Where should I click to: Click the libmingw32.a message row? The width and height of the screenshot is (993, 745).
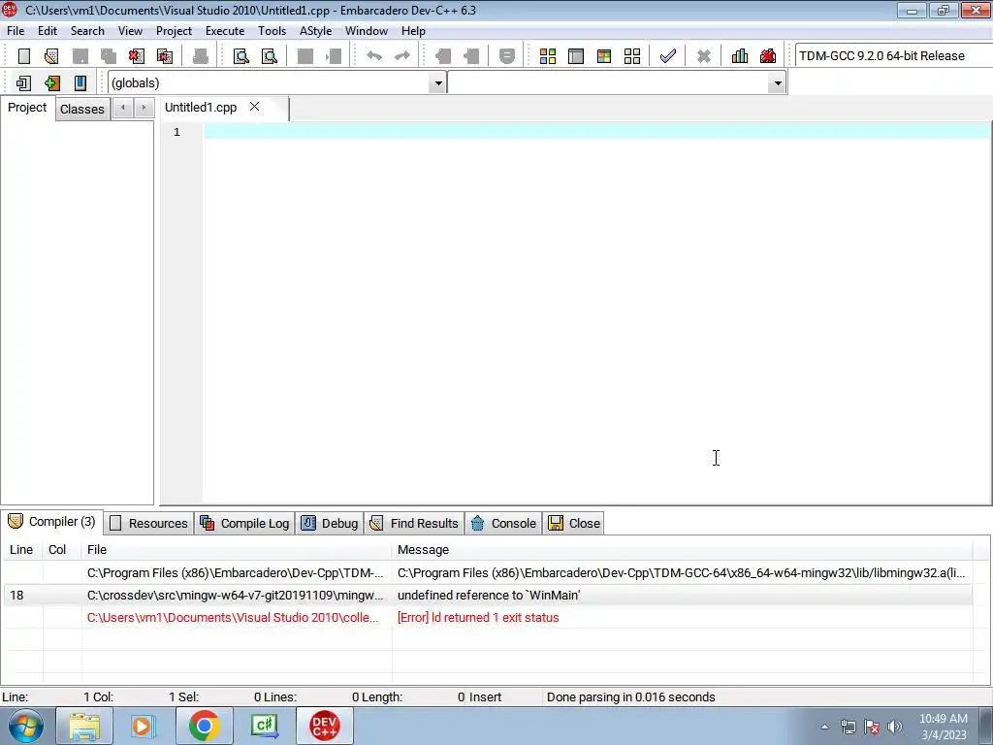click(488, 572)
